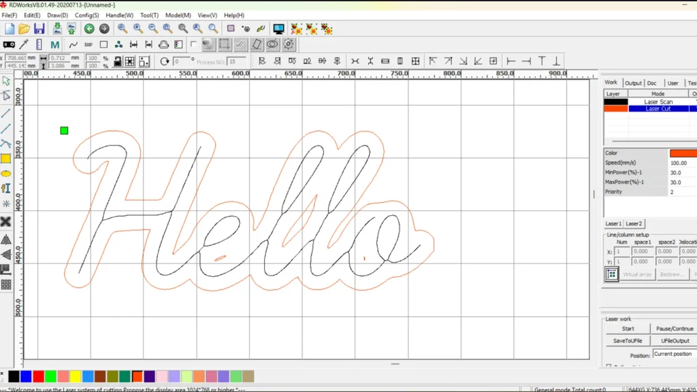This screenshot has height=392, width=697.
Task: Click the projector icon in second toolbar
Action: point(9,44)
